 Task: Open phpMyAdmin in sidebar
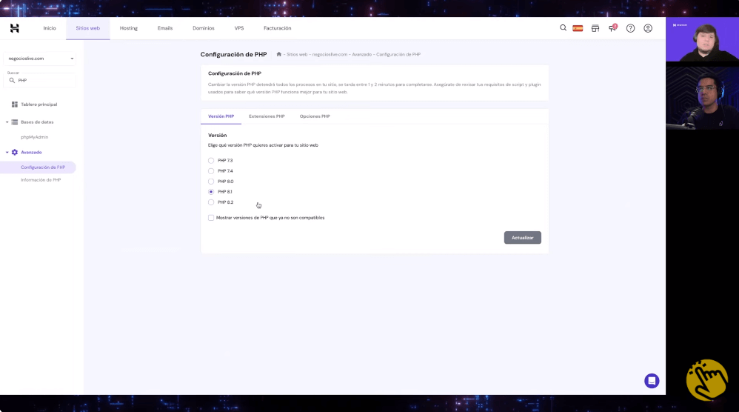pos(34,137)
